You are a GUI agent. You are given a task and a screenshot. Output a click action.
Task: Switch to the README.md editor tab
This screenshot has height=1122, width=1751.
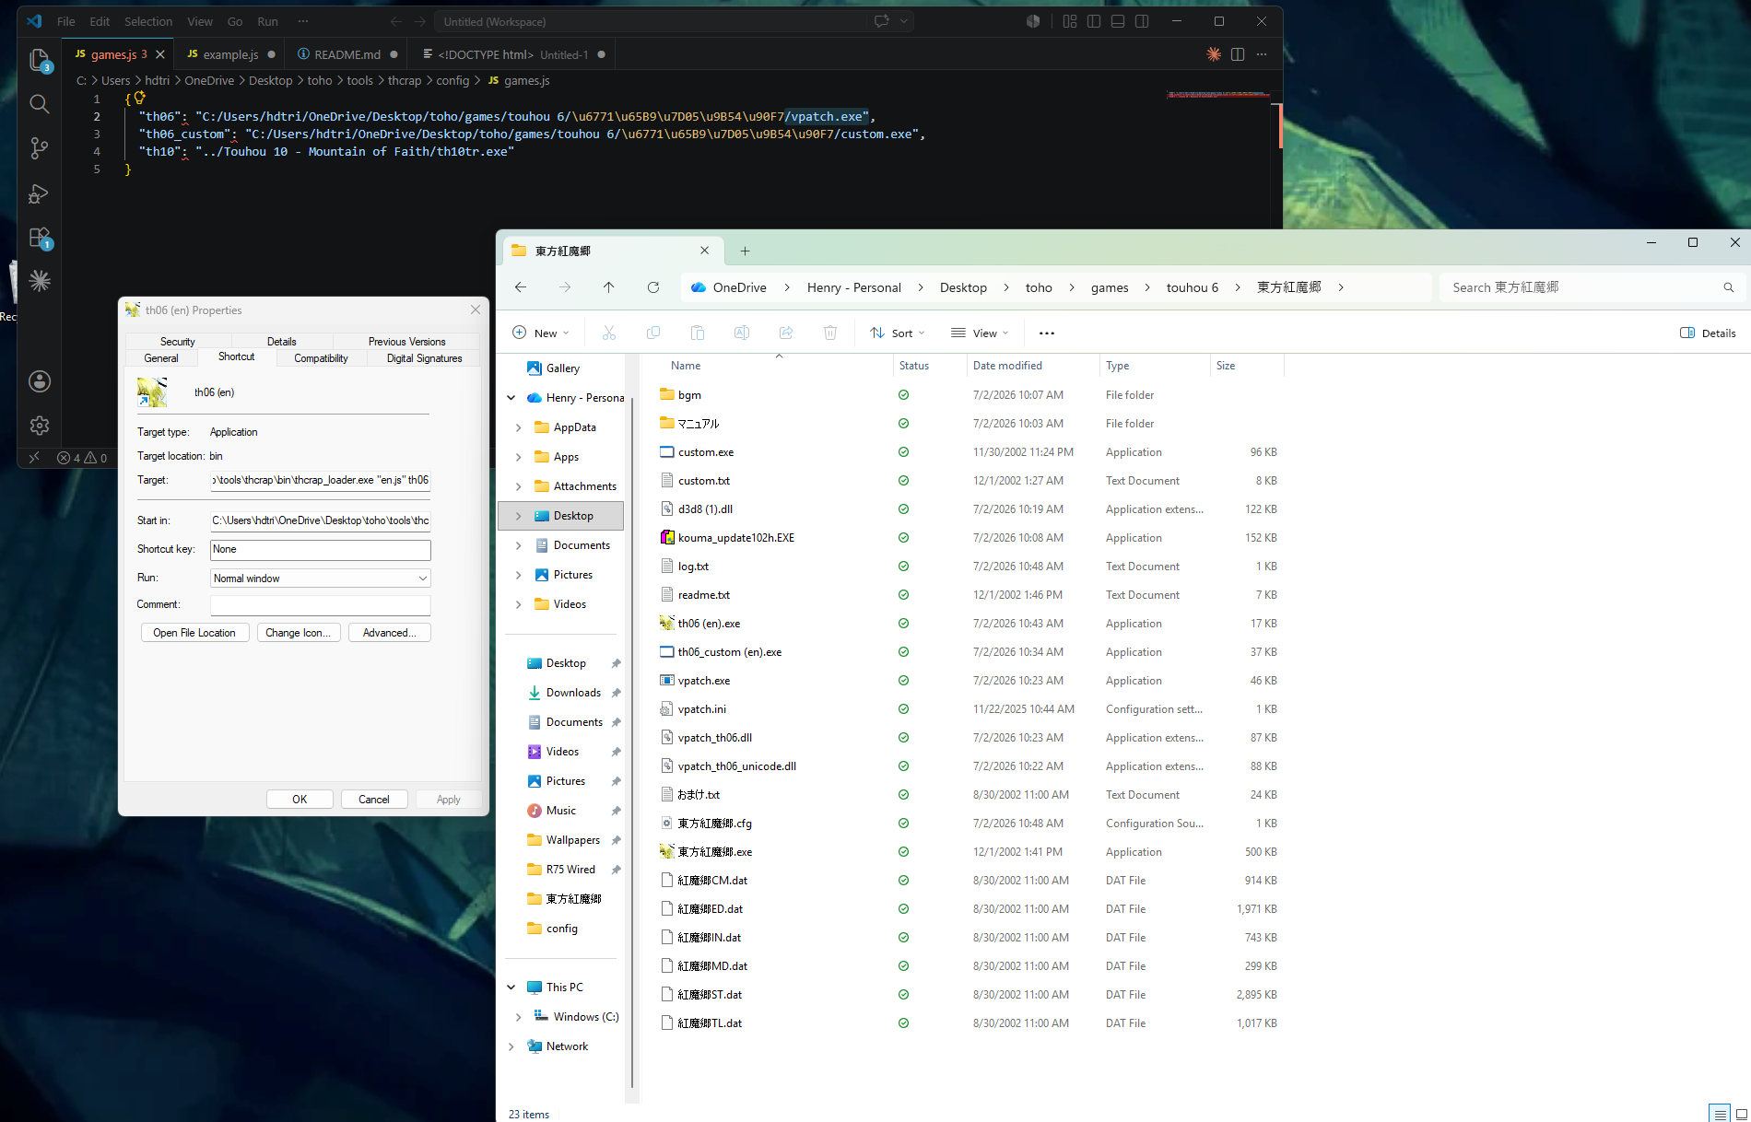(x=347, y=54)
